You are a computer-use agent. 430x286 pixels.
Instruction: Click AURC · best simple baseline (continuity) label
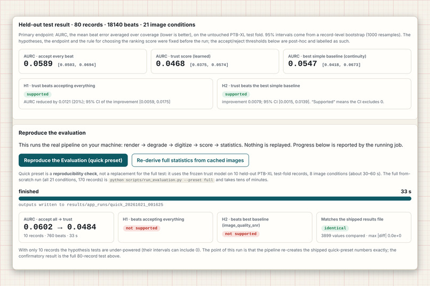coord(327,56)
